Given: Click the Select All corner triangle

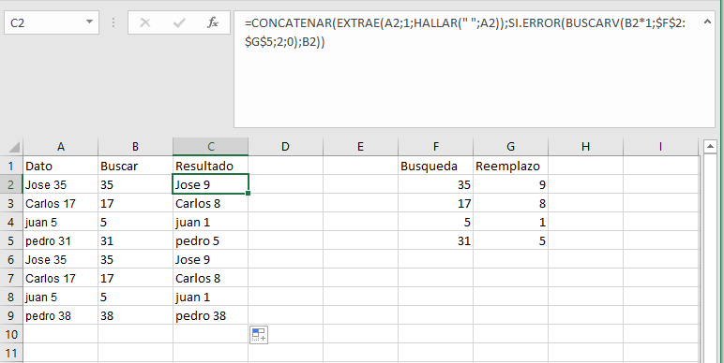Looking at the screenshot, I should tap(15, 148).
